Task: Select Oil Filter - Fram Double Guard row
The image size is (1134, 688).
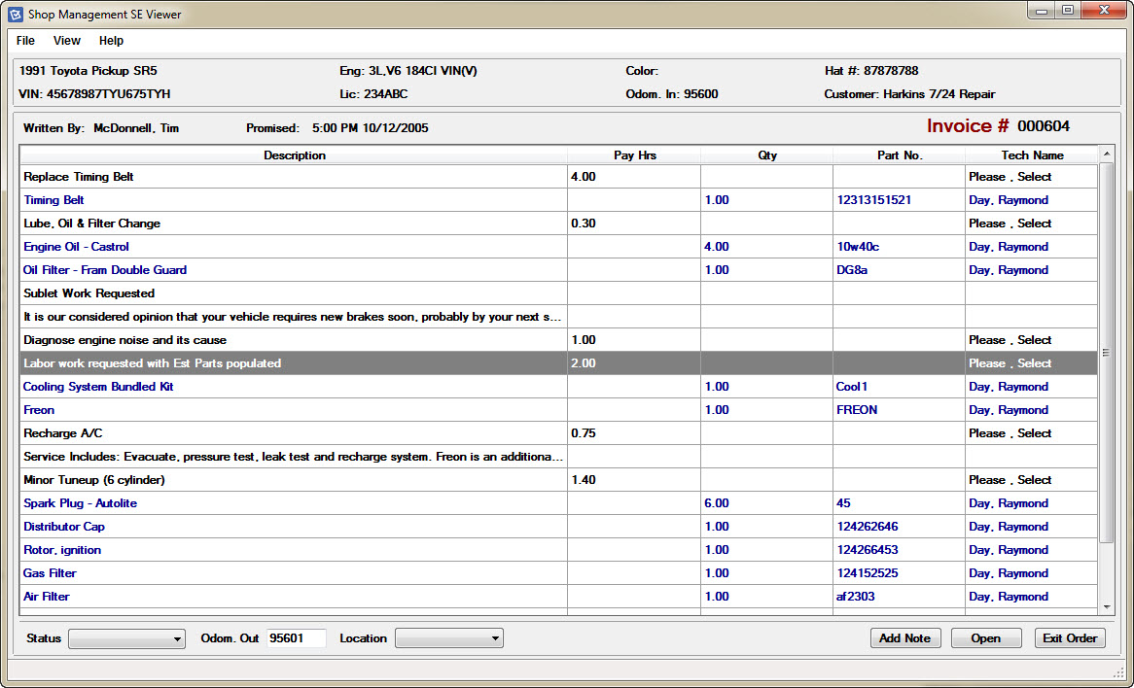Action: tap(559, 270)
